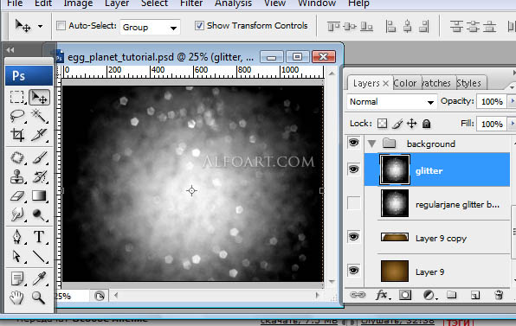Select the Zoom tool
This screenshot has height=326, width=516.
pos(39,297)
